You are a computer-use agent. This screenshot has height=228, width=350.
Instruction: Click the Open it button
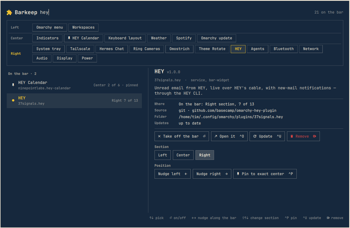(x=229, y=136)
